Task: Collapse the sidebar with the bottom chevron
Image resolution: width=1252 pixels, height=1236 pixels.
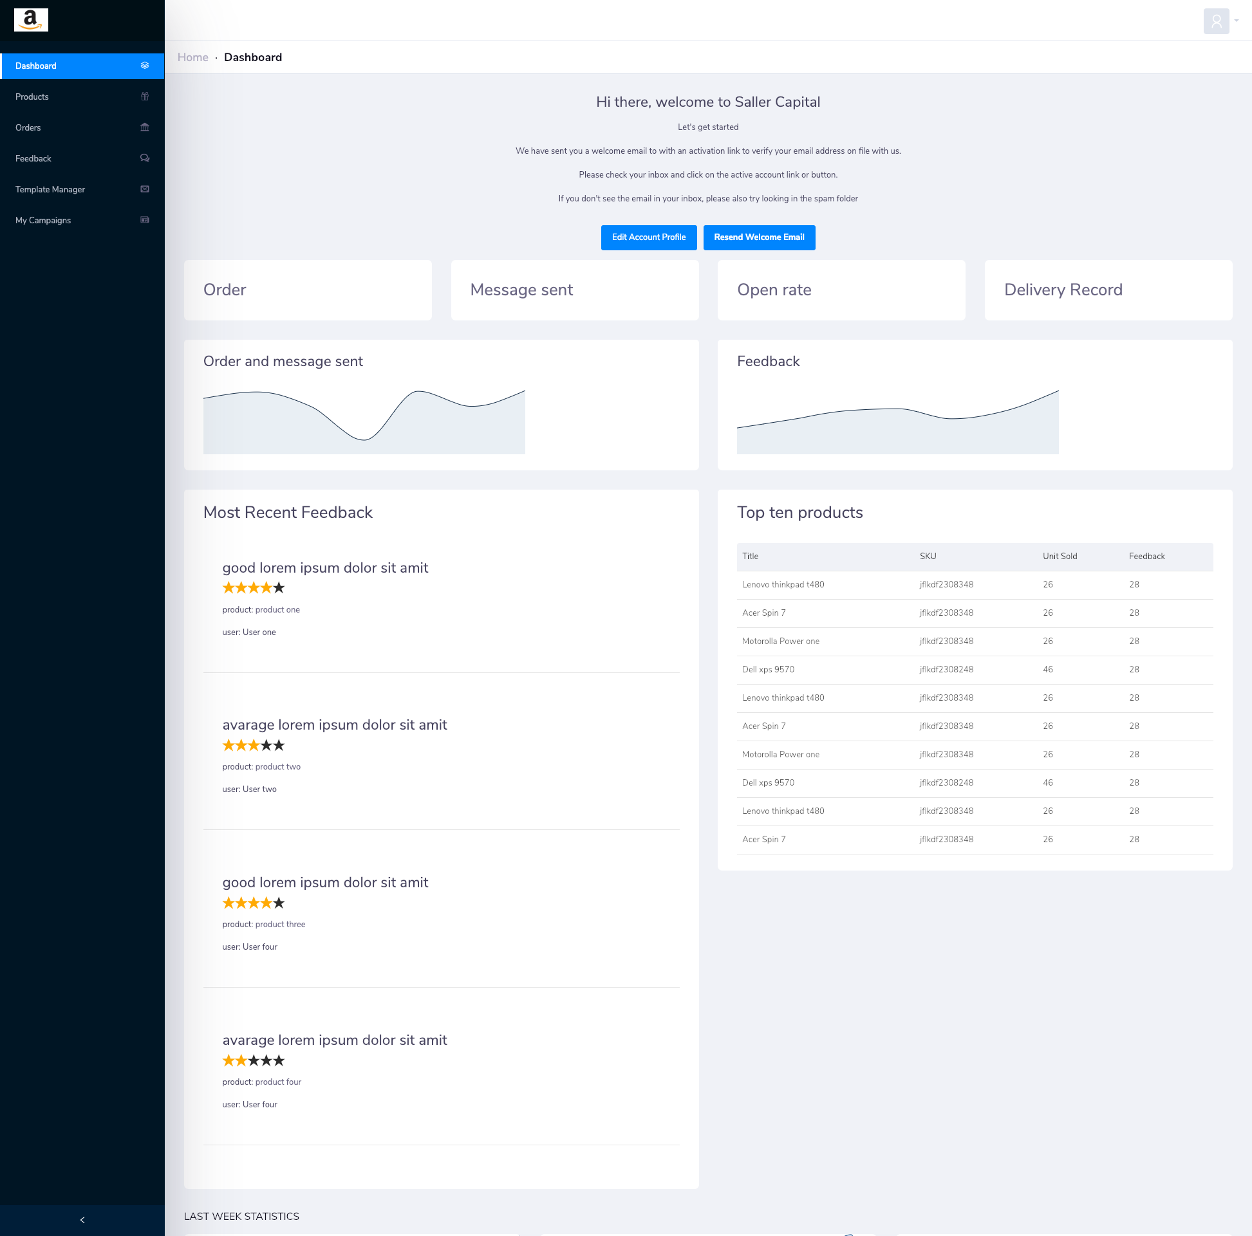Action: point(82,1220)
